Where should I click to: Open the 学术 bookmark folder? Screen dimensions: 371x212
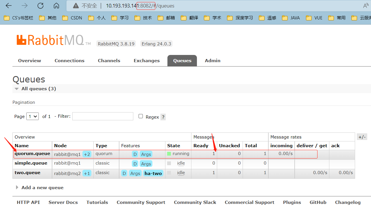(213, 18)
